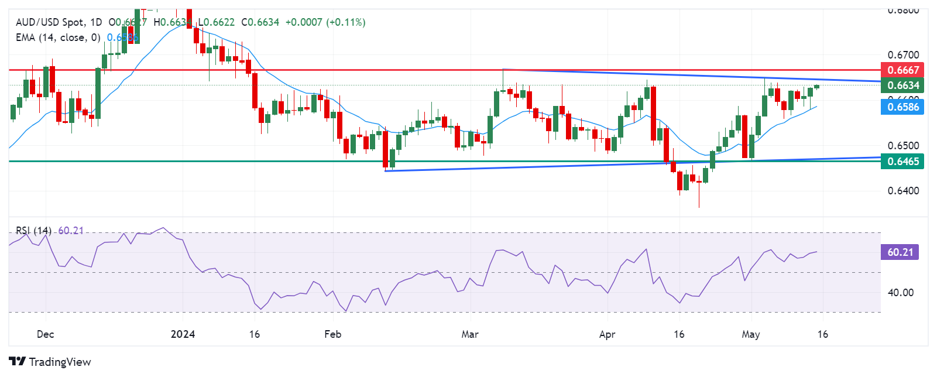The height and width of the screenshot is (377, 937).
Task: Click the green 0.6465 support price label
Action: pyautogui.click(x=902, y=162)
